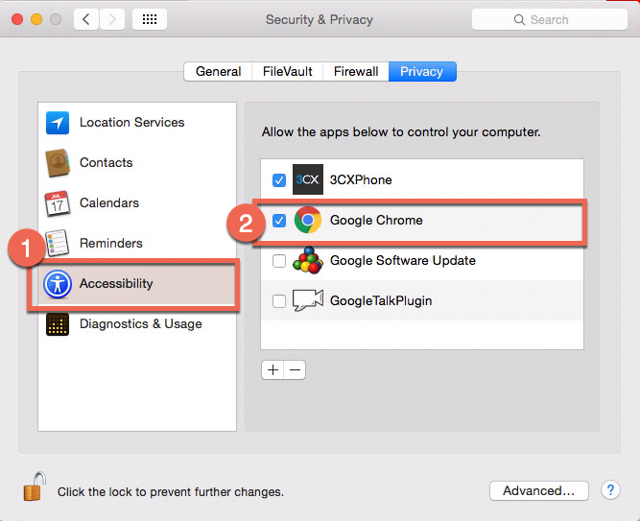
Task: Tick the GoogleTalkPlugin checkbox
Action: 279,301
